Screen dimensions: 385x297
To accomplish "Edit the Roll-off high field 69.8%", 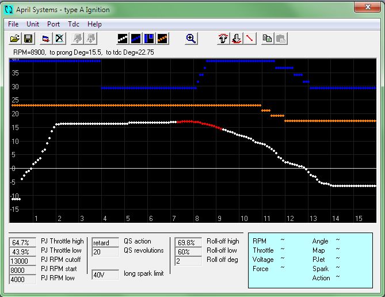I will [188, 242].
